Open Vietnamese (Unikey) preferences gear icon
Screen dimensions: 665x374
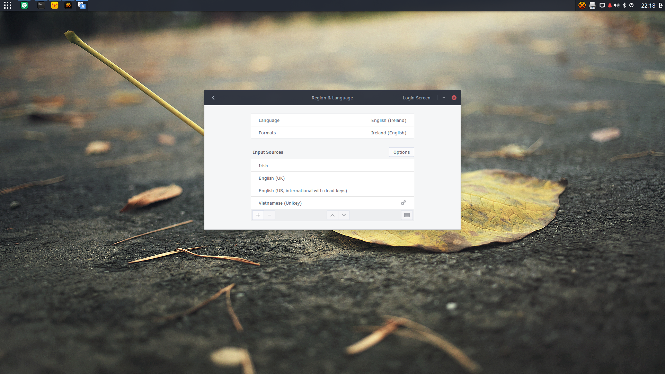coord(404,203)
